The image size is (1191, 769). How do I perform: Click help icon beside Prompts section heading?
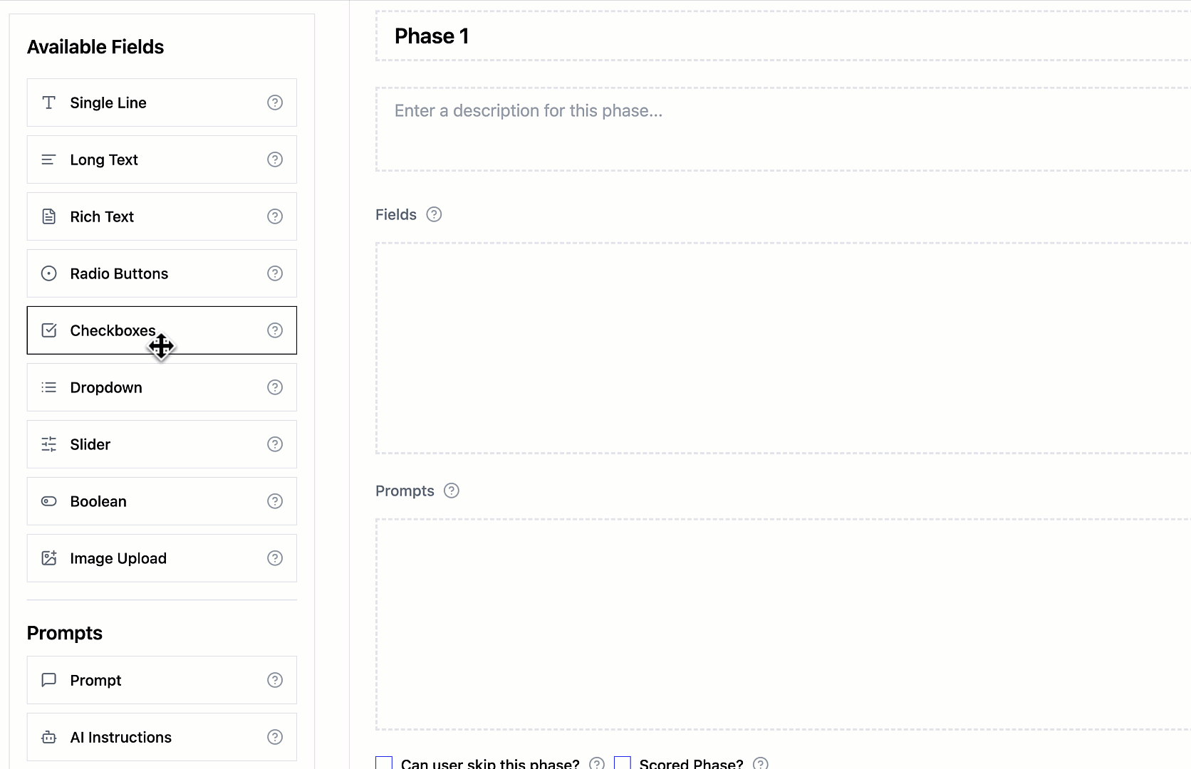pyautogui.click(x=452, y=491)
